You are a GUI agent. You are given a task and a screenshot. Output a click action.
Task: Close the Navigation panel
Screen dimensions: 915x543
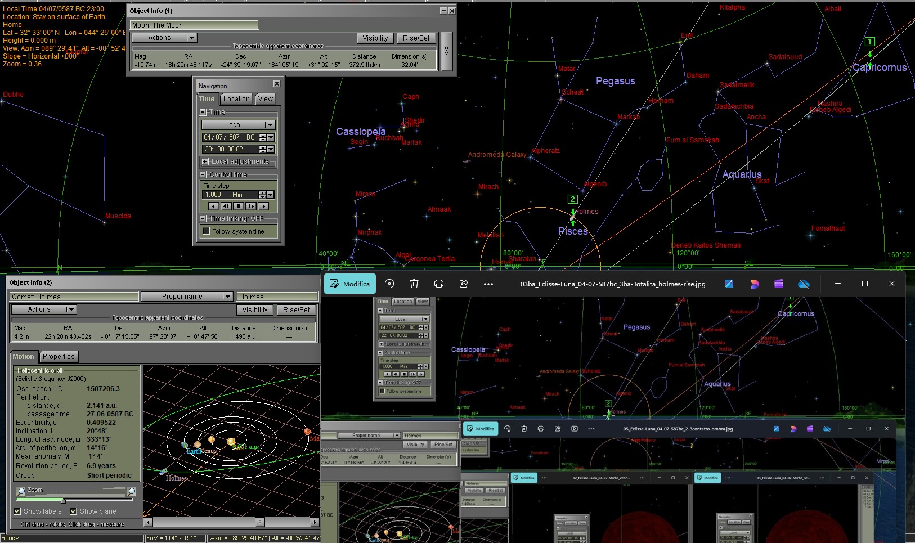[x=277, y=83]
